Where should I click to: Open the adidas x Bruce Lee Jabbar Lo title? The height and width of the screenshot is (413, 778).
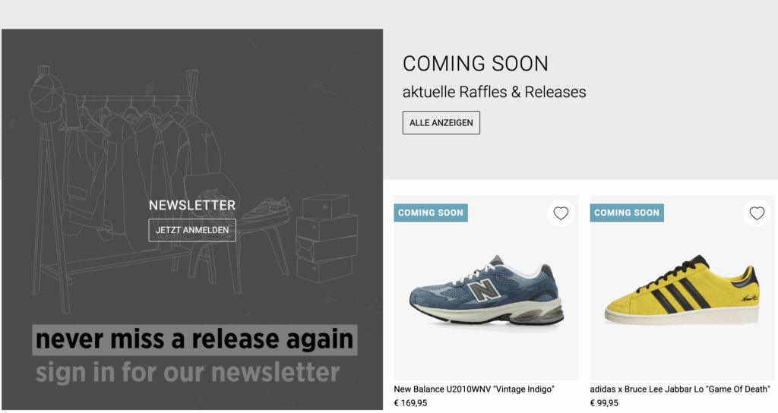tap(680, 389)
